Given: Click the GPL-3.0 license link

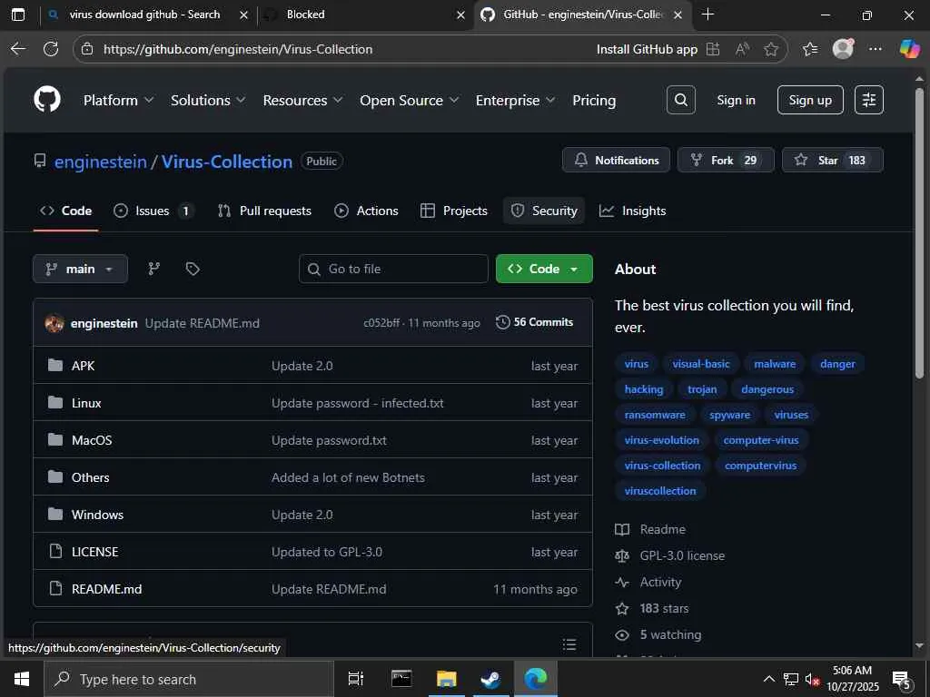Looking at the screenshot, I should tap(682, 556).
